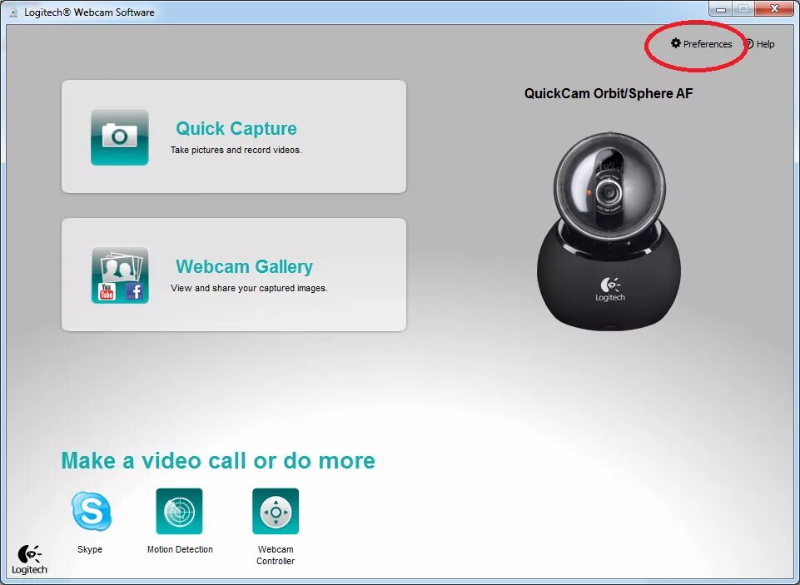The height and width of the screenshot is (585, 800).
Task: Click the Webcam Controller label
Action: click(276, 555)
